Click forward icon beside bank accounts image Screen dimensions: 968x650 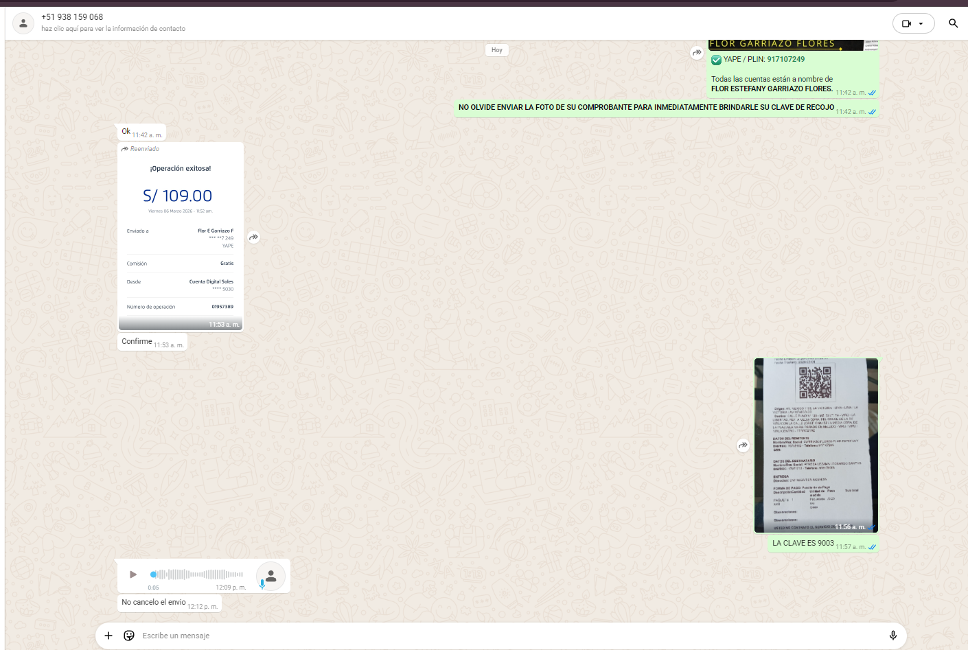tap(697, 53)
